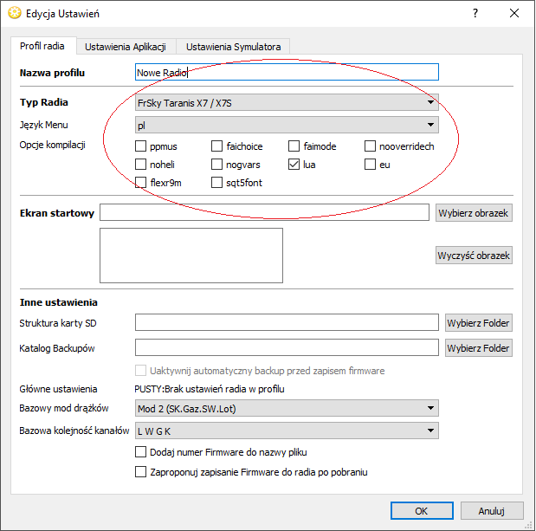Click the Anuluj button

click(x=492, y=511)
